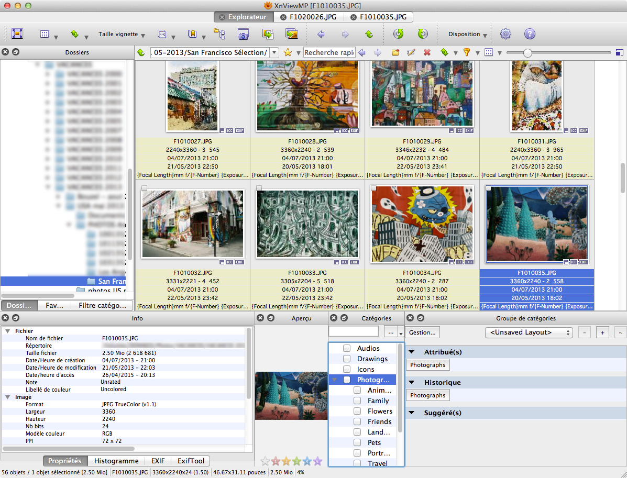This screenshot has width=627, height=478.
Task: Click the green sort arrows icon in browser toolbar
Action: coord(444,52)
